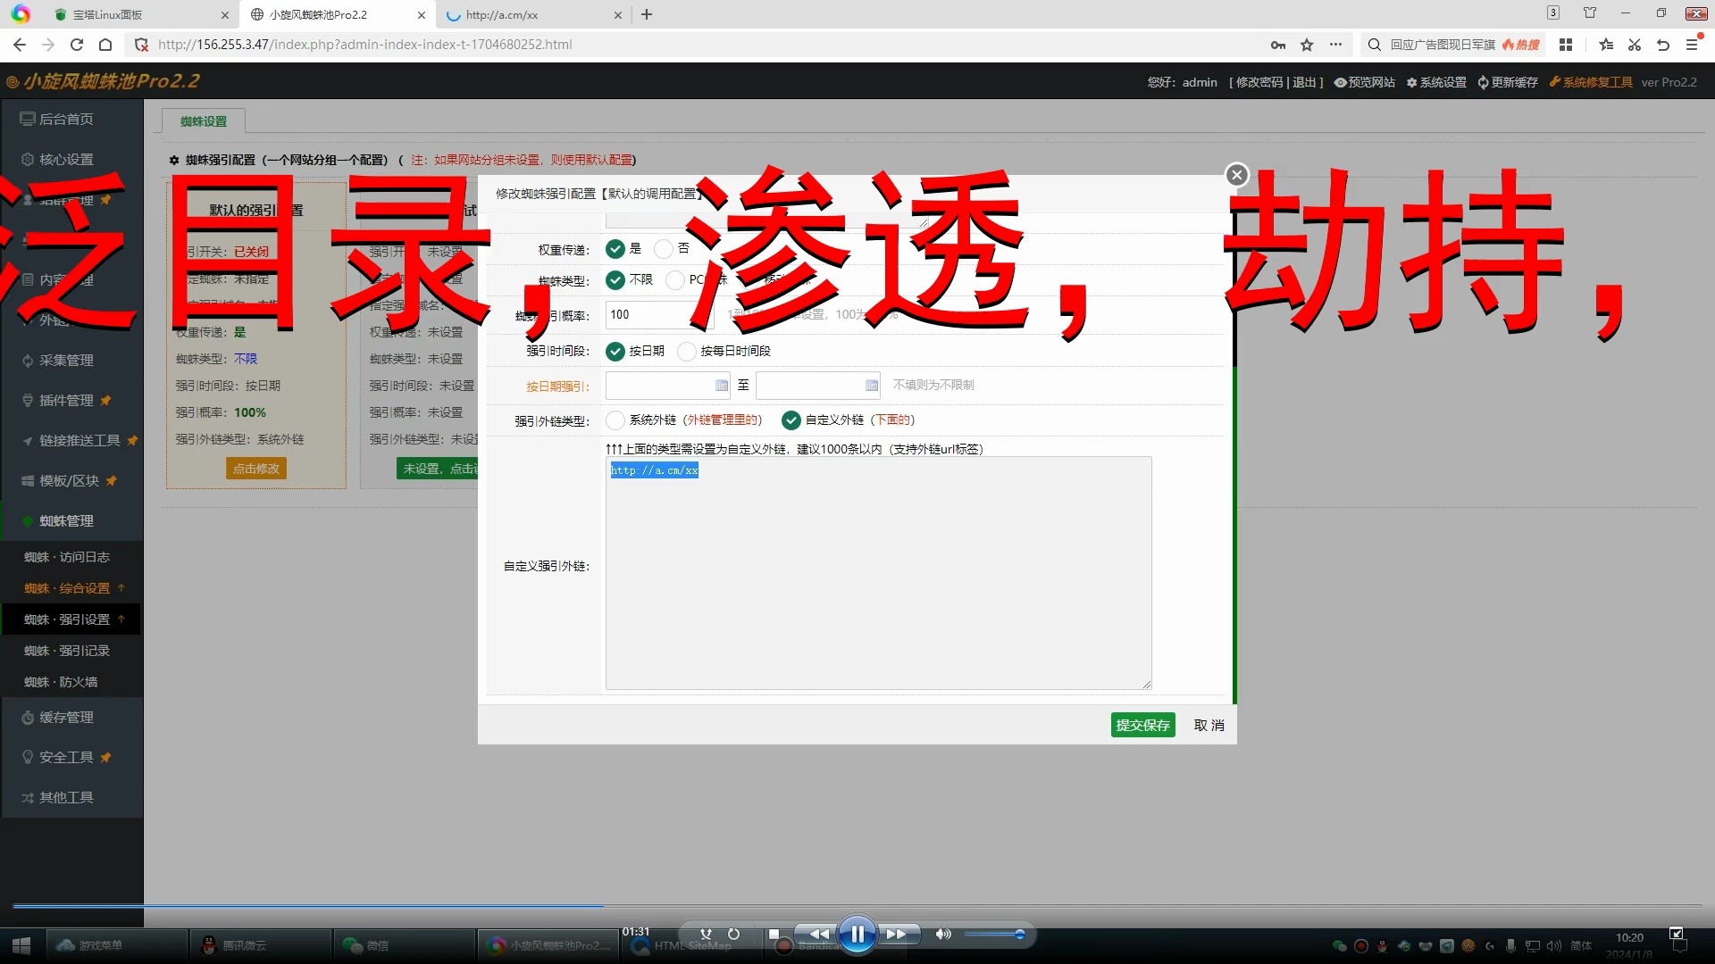Select the 蜘蛛设置 tab

click(204, 121)
